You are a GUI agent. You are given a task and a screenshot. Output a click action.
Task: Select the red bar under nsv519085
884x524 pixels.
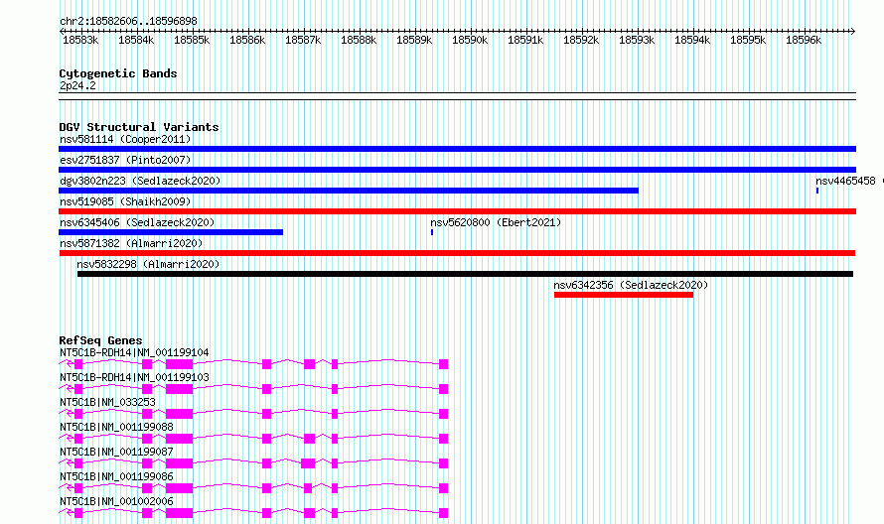click(457, 211)
